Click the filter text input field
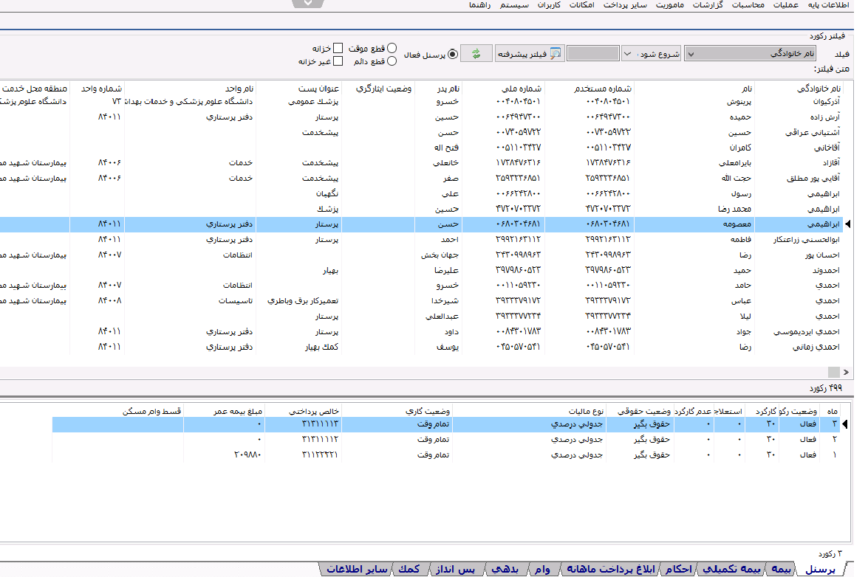This screenshot has height=577, width=868. [593, 54]
